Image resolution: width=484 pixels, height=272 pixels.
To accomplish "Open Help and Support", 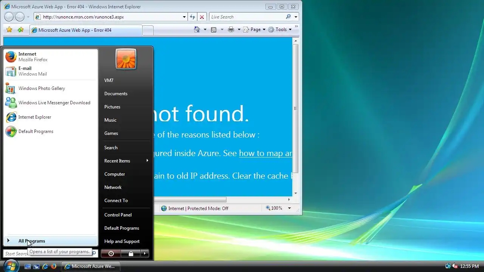I will coord(126,241).
